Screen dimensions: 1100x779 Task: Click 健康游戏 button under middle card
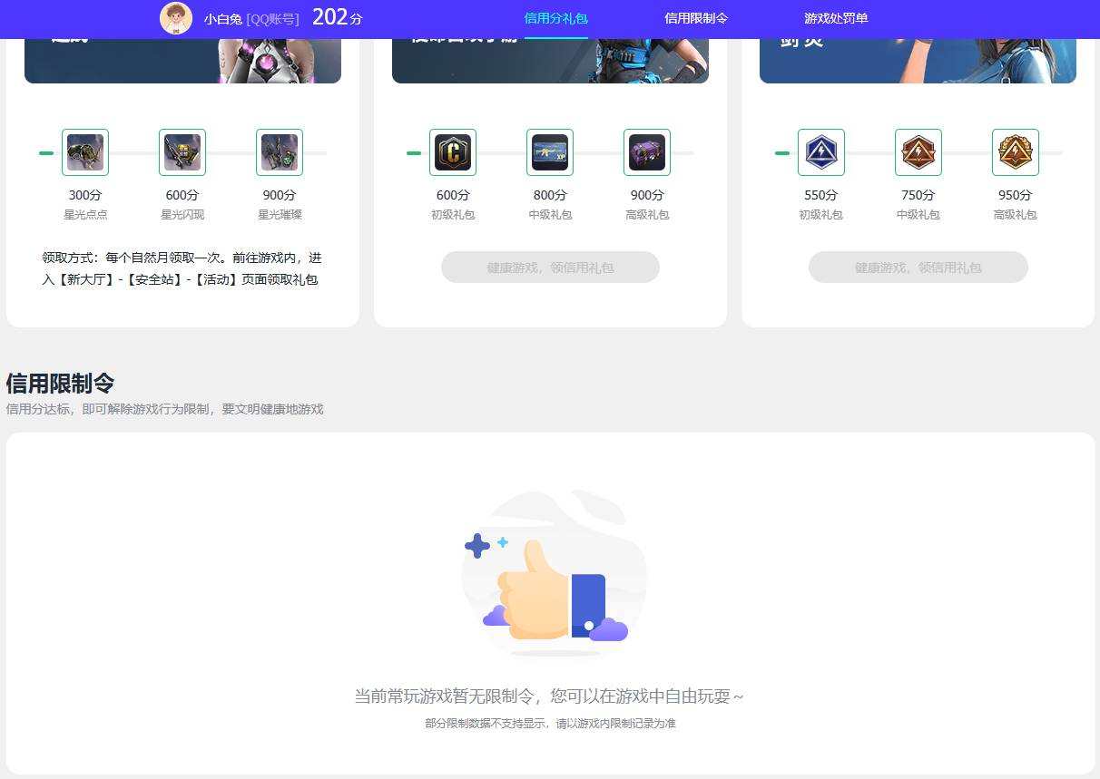(x=550, y=268)
